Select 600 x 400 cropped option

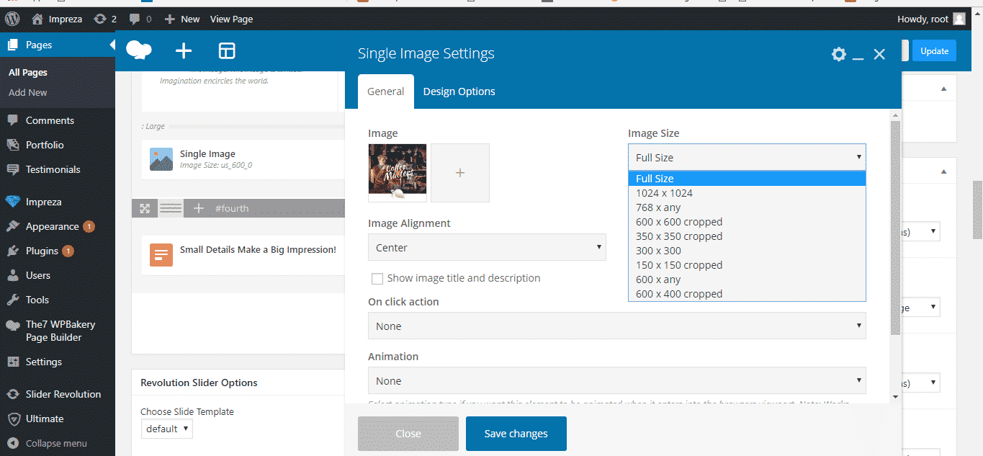click(x=747, y=294)
